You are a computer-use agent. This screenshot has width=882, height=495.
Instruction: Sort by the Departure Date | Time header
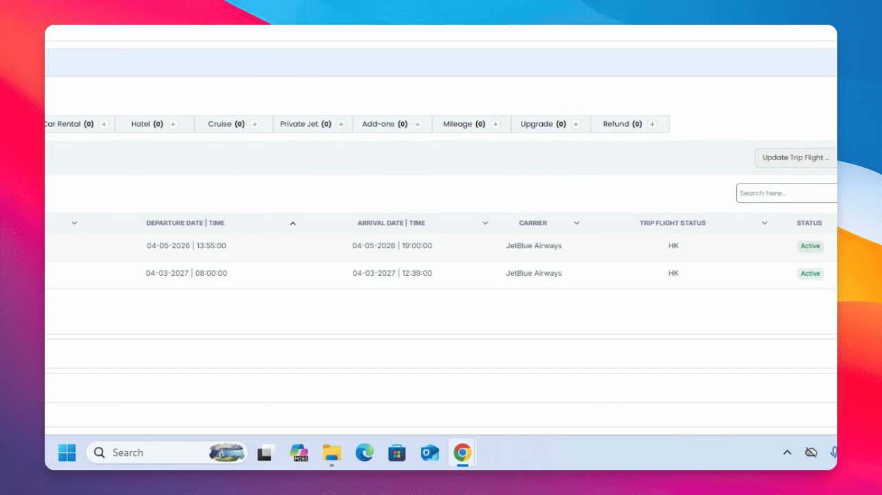click(186, 223)
